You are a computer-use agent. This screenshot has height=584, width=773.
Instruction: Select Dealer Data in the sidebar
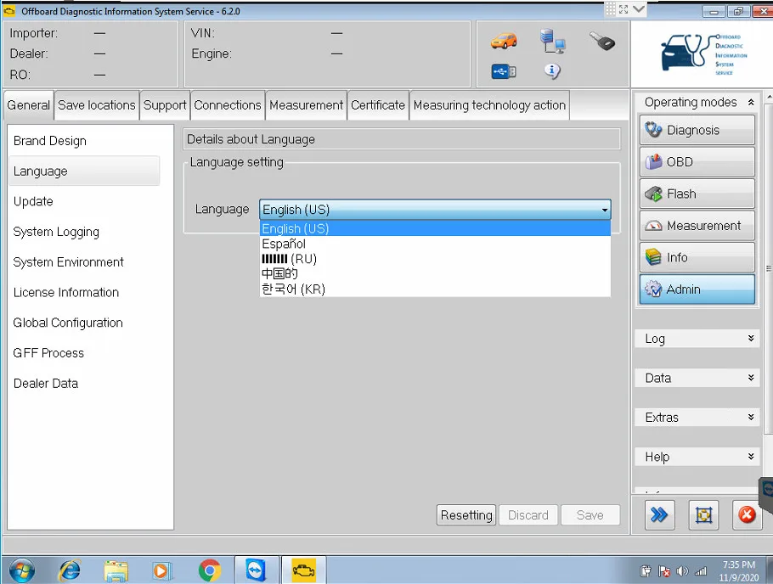pos(84,384)
